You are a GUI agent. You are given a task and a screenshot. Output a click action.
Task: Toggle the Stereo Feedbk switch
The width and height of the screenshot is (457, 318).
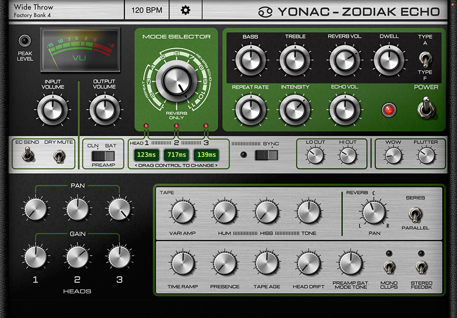click(x=421, y=267)
